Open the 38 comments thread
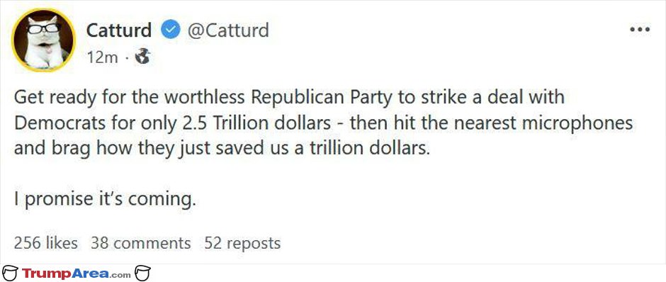Viewport: 666px width, 282px height. pyautogui.click(x=141, y=243)
